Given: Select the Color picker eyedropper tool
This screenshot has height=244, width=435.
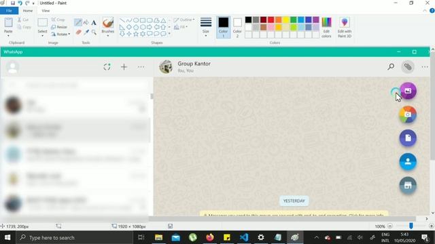Looking at the screenshot, I should (x=86, y=33).
